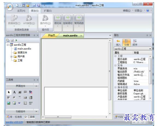Image resolution: width=157 pixels, height=126 pixels.
Task: Select the group box control icon
Action: 20,98
